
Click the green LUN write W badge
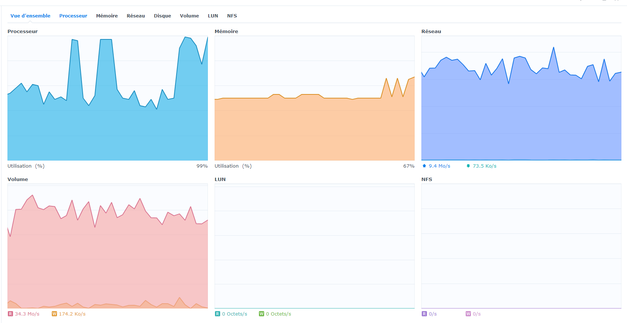[x=262, y=314]
